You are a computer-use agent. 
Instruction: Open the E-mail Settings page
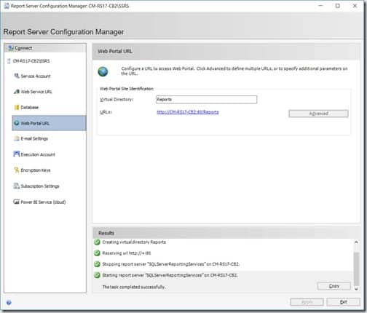(34, 138)
